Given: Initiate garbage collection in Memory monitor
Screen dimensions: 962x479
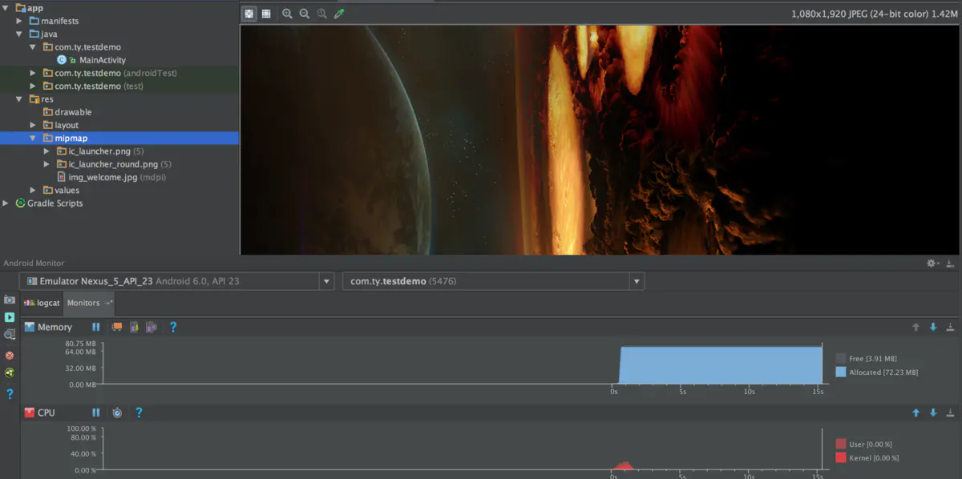Looking at the screenshot, I should click(x=117, y=327).
